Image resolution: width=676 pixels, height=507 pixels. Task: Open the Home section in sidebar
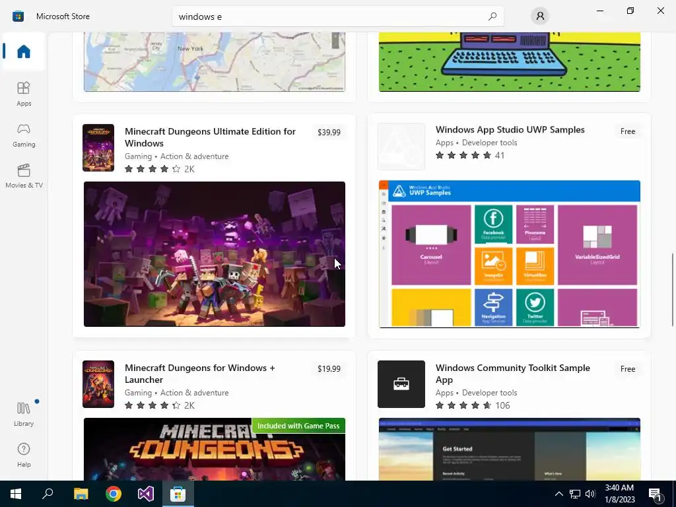coord(24,51)
